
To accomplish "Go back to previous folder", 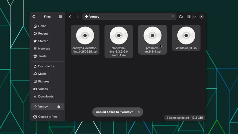I will tap(70, 17).
